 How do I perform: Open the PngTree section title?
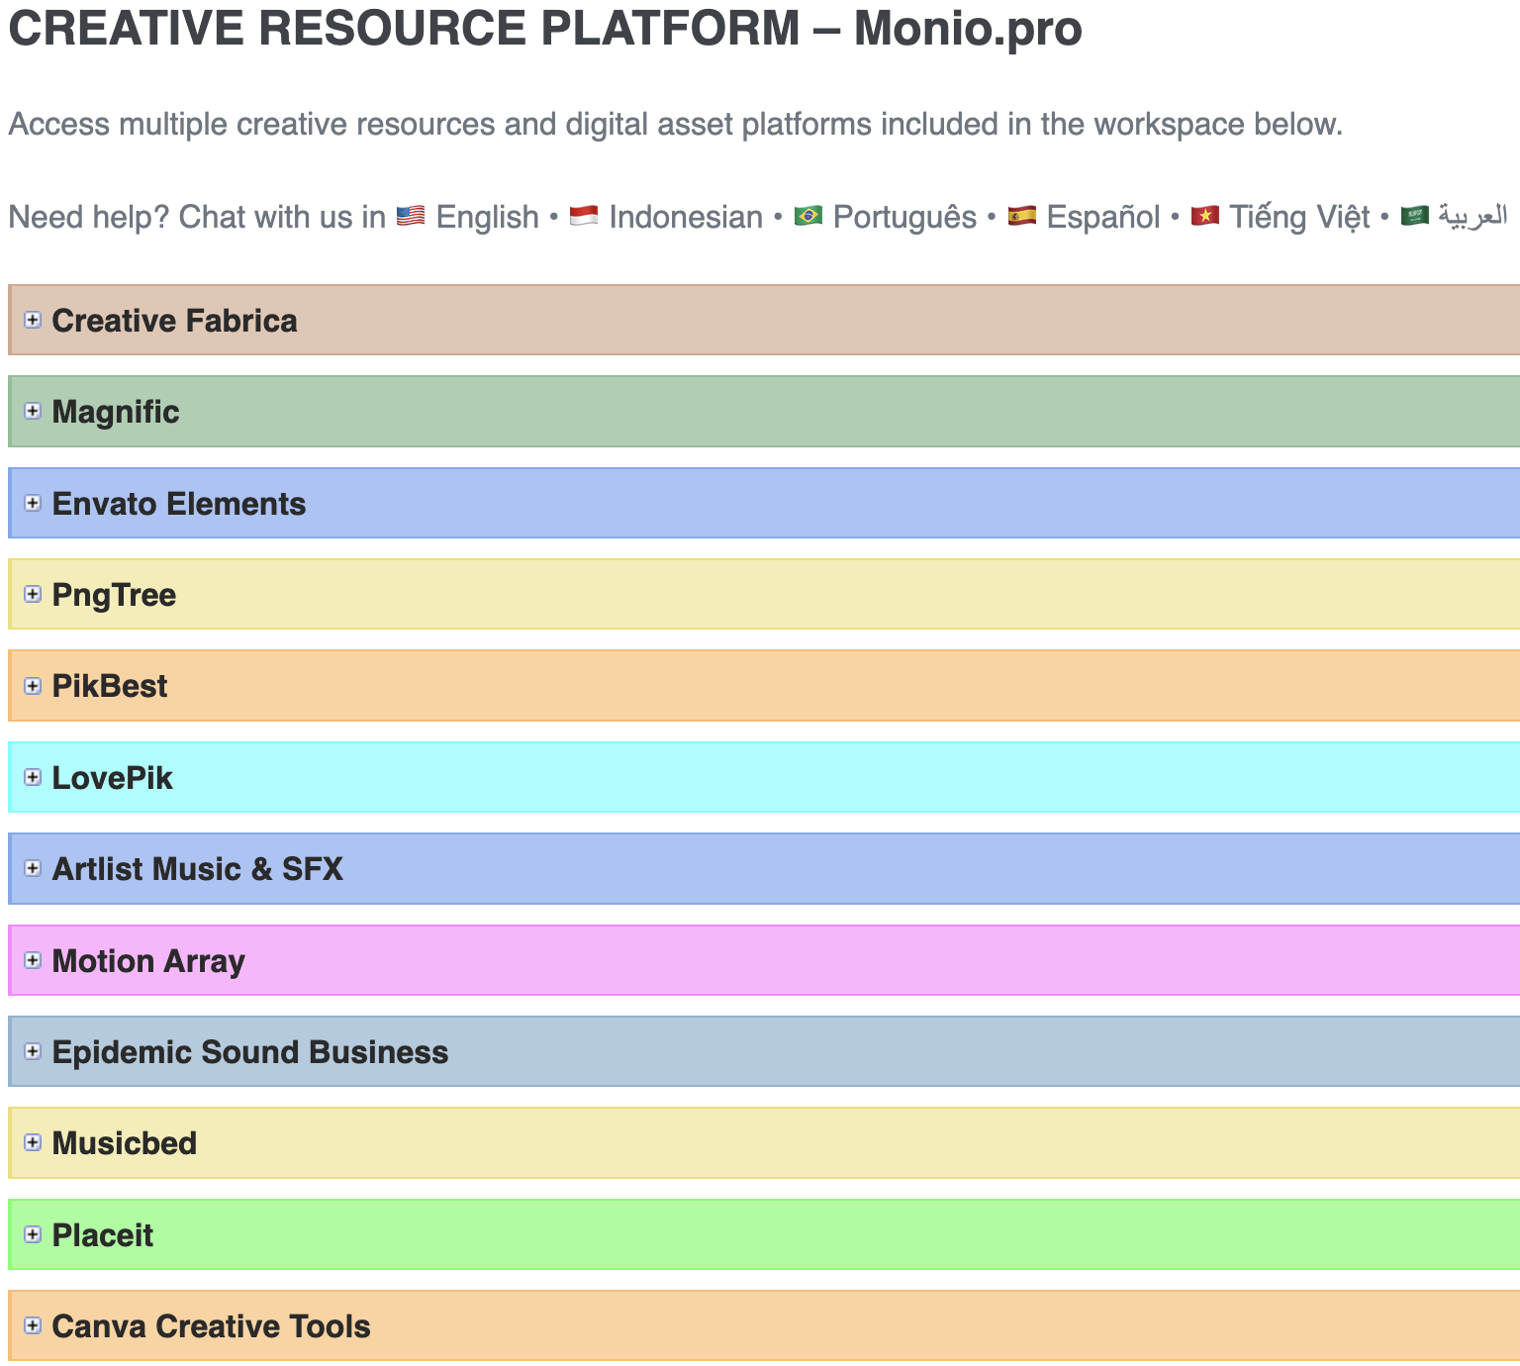(x=114, y=595)
